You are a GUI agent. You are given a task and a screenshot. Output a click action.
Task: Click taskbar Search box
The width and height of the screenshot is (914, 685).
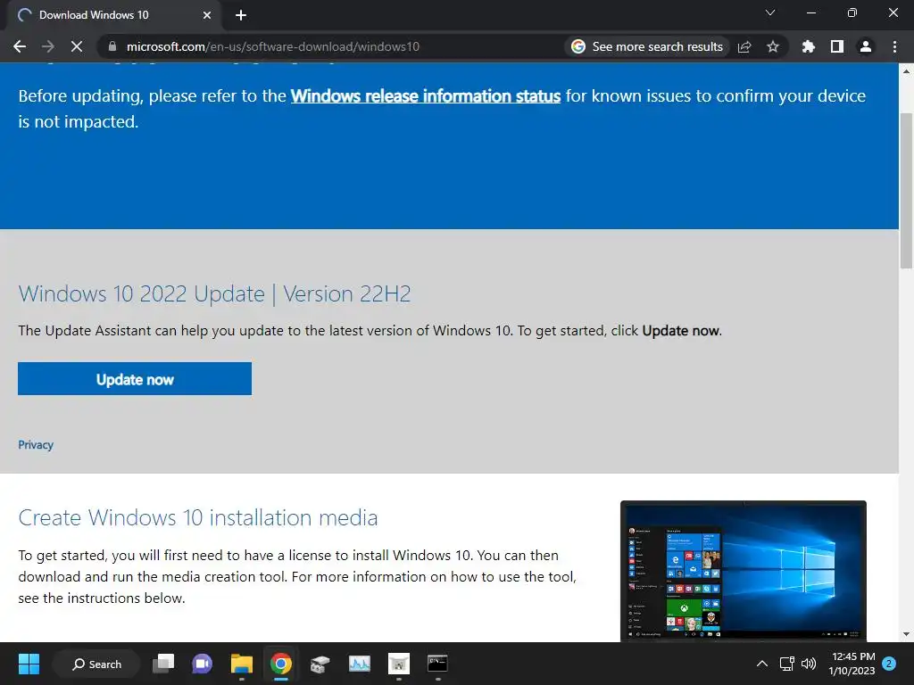(x=96, y=664)
